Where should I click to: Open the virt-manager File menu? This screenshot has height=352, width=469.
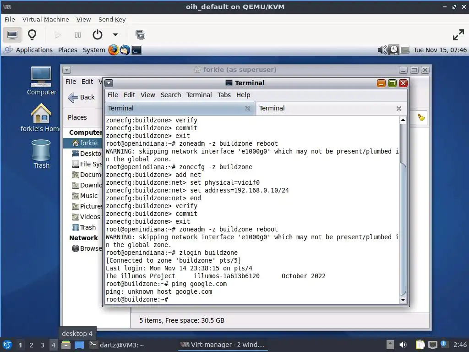(x=10, y=19)
